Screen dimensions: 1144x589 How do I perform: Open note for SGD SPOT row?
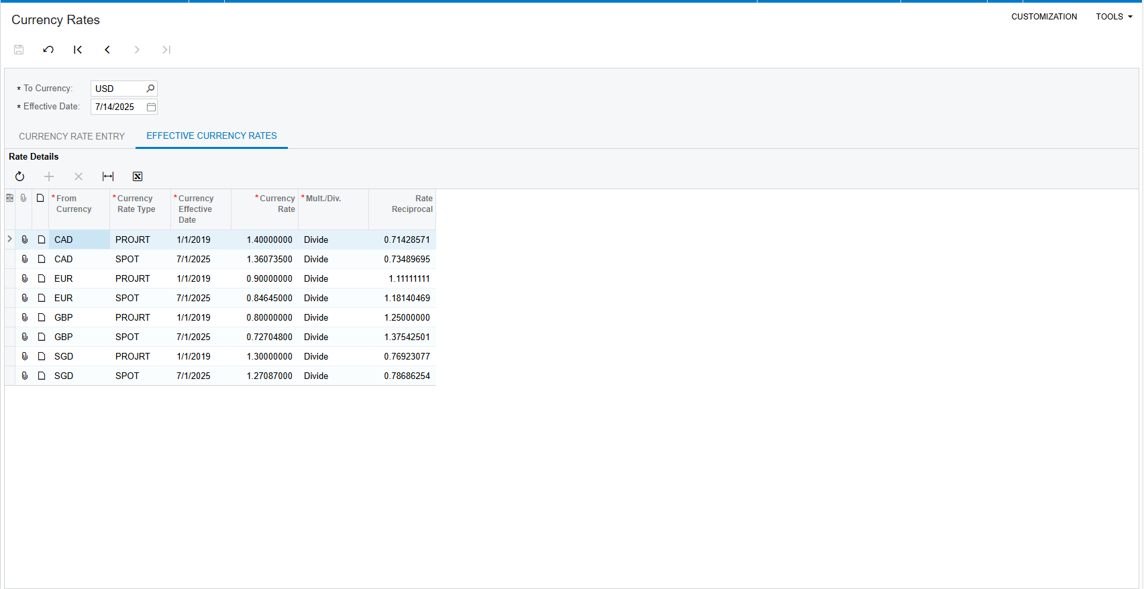[42, 376]
